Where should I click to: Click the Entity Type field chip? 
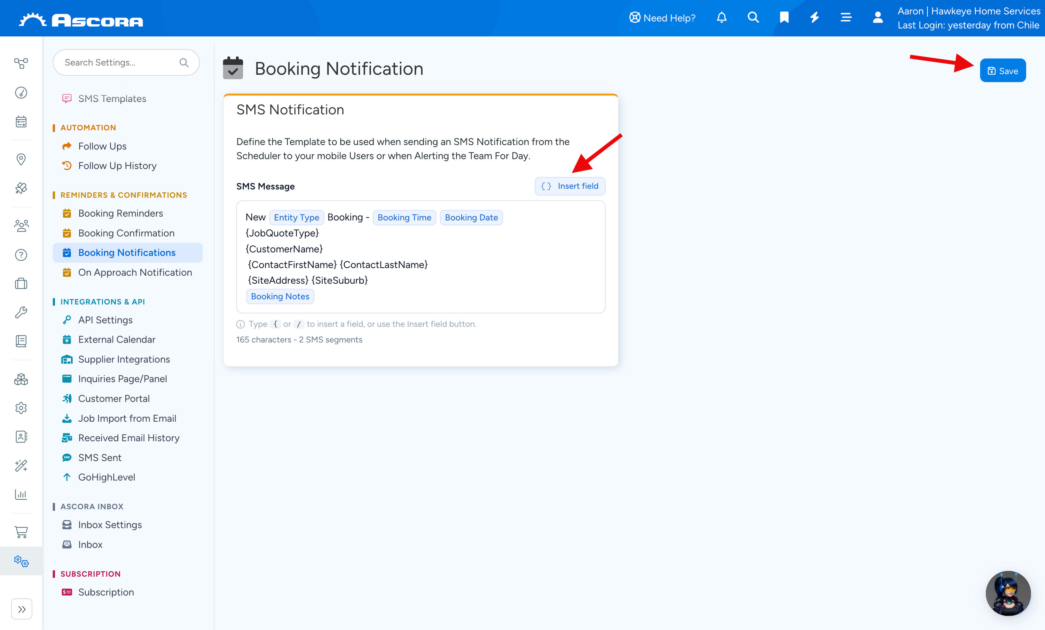(x=296, y=217)
